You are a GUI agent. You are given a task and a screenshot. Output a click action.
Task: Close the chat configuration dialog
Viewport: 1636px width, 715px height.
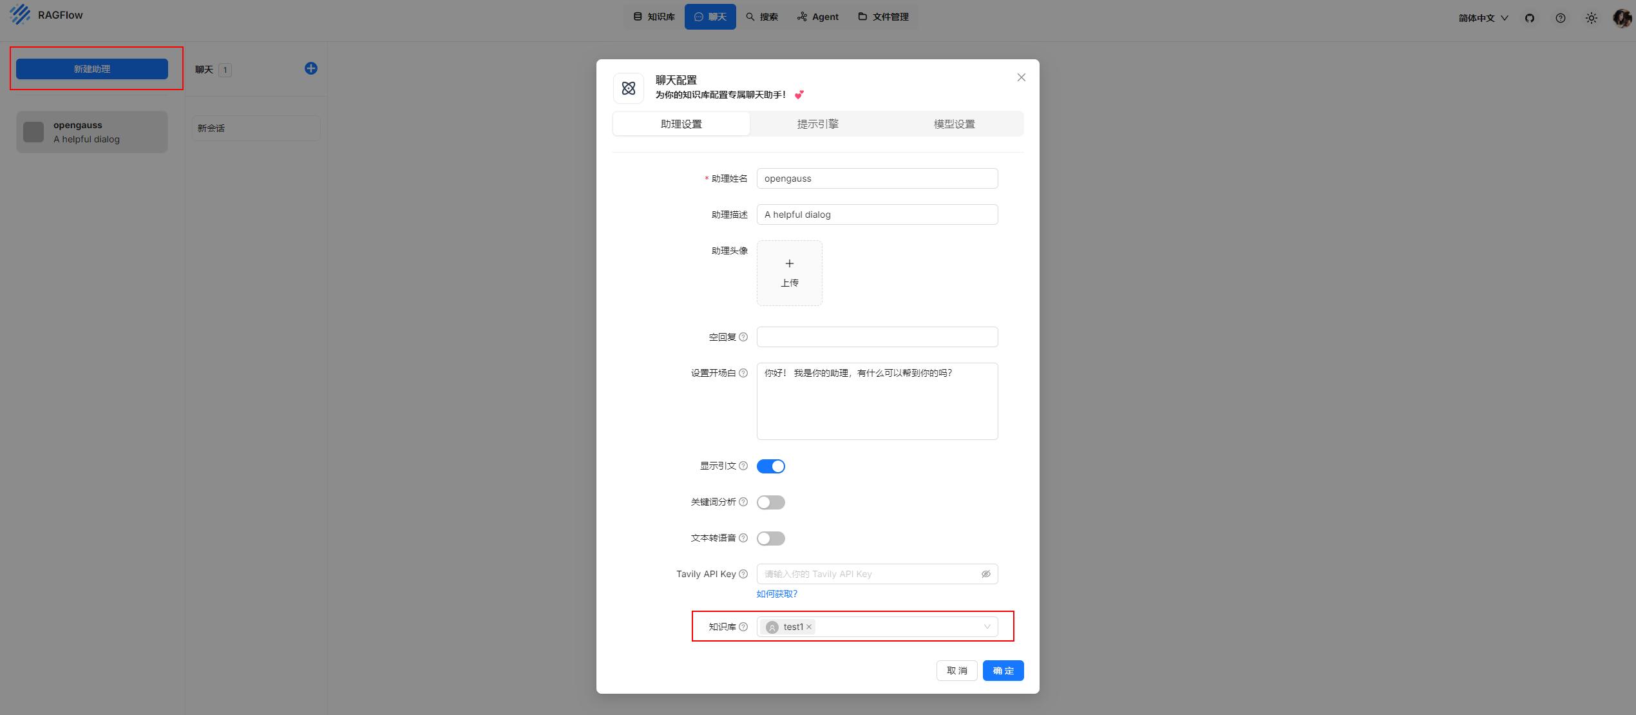click(1022, 77)
